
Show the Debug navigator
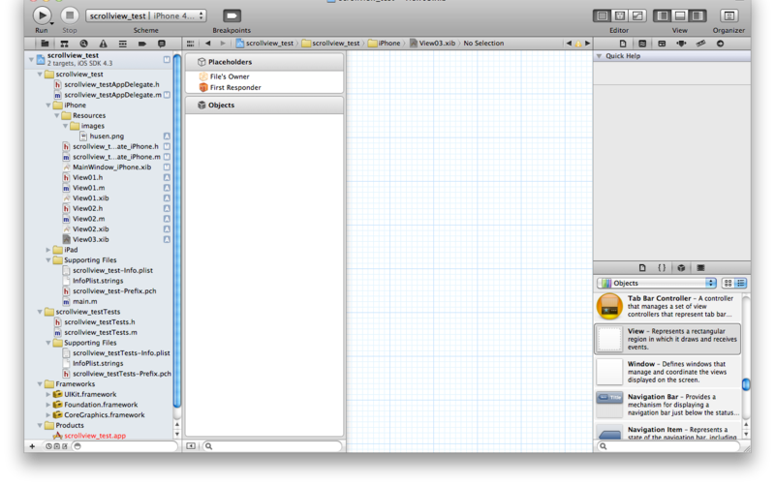(123, 44)
